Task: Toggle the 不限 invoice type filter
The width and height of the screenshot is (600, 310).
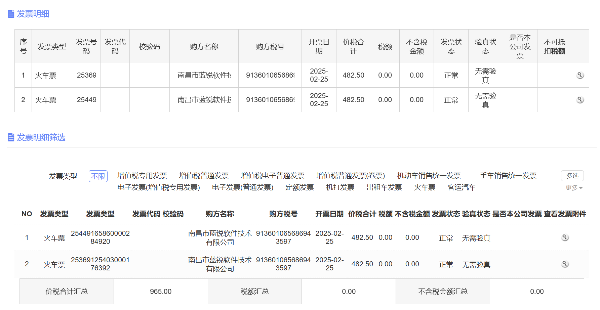Action: pyautogui.click(x=98, y=176)
